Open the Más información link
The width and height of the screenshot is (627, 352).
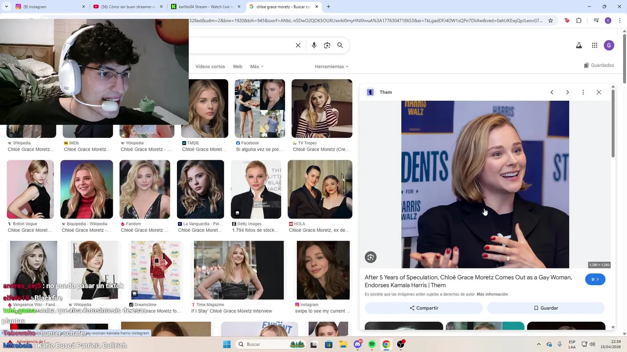pos(492,294)
